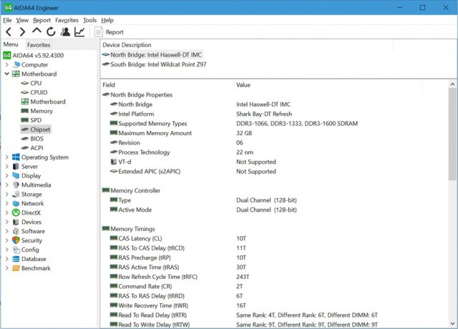The width and height of the screenshot is (458, 329).
Task: Expand the Computer tree node
Action: click(x=7, y=64)
